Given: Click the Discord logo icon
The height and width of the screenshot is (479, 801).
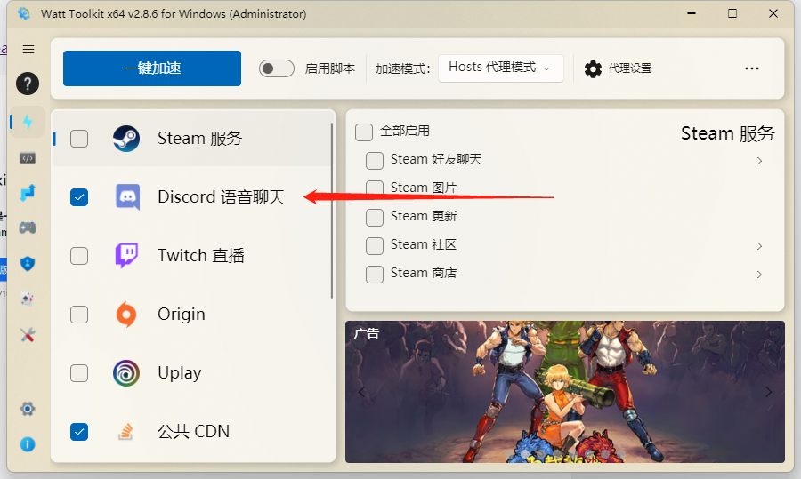Looking at the screenshot, I should pyautogui.click(x=127, y=197).
